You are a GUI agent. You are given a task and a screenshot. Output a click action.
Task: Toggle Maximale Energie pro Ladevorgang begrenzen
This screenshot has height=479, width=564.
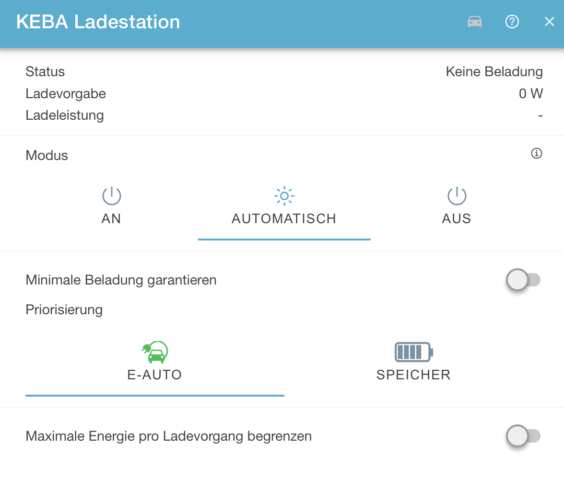(523, 436)
